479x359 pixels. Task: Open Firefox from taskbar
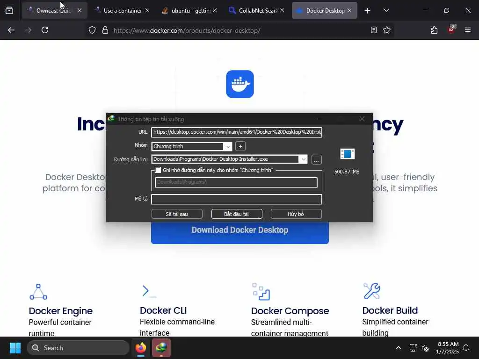141,348
